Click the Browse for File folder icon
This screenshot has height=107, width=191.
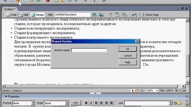tap(179, 103)
